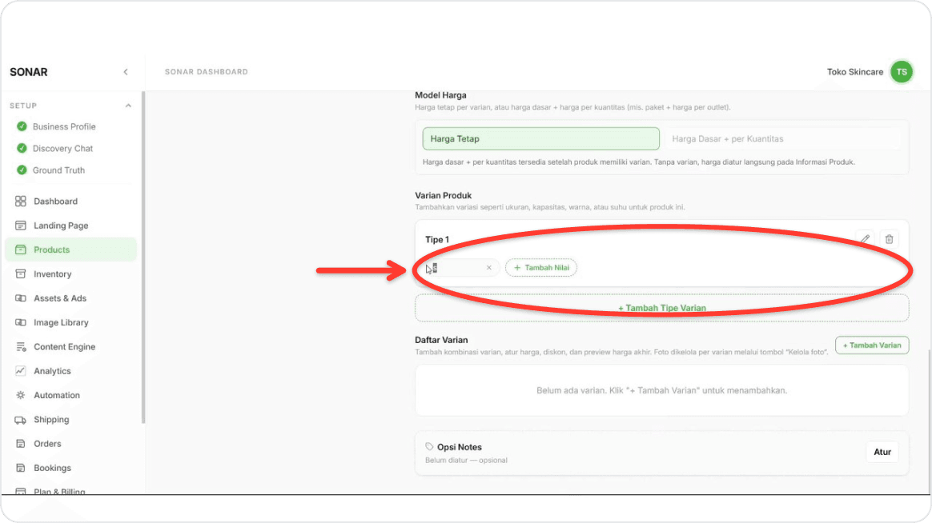
Task: Click the Inventory icon
Action: [21, 274]
